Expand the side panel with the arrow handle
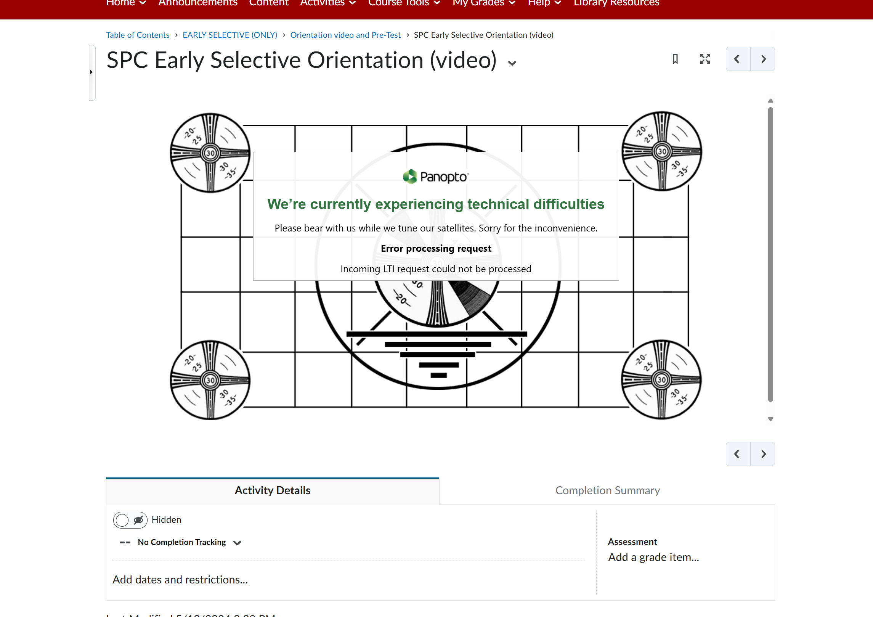This screenshot has width=873, height=617. tap(91, 72)
